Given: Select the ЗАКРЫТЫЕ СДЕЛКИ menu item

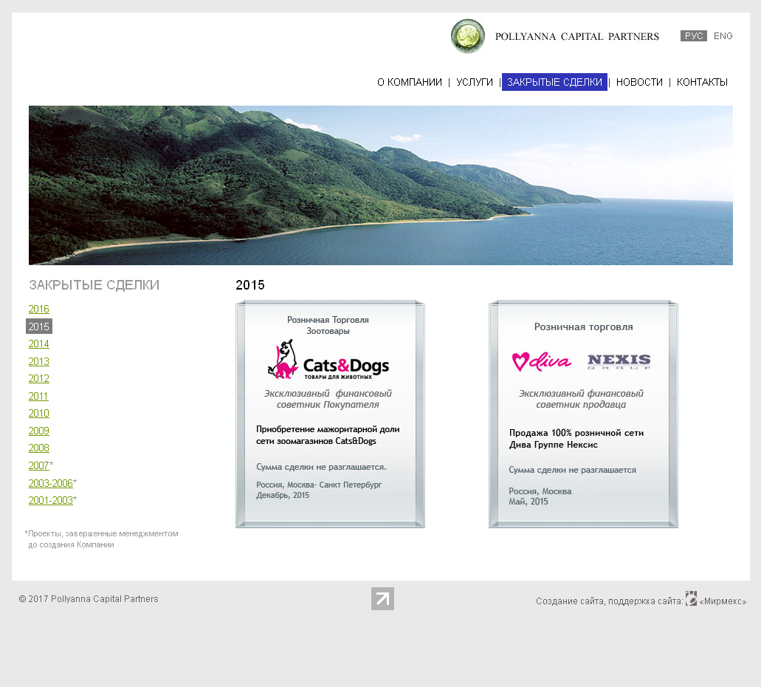Looking at the screenshot, I should 554,82.
